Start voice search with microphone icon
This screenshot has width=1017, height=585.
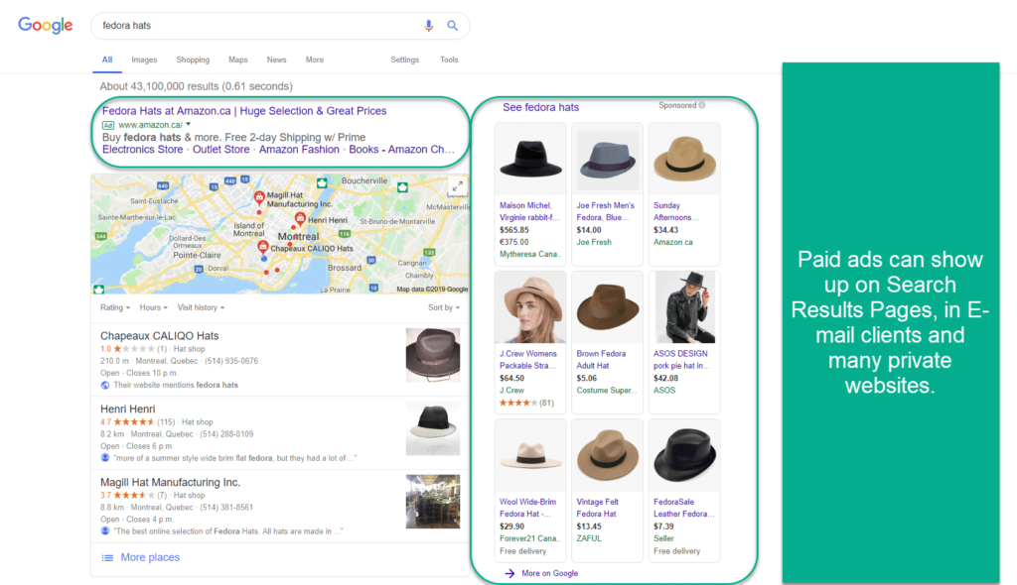pyautogui.click(x=429, y=26)
